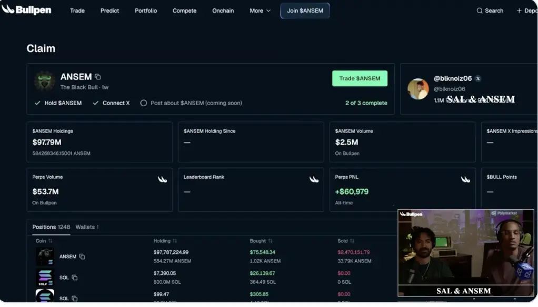This screenshot has height=307, width=538.
Task: Switch to the Positions tab
Action: pyautogui.click(x=51, y=227)
